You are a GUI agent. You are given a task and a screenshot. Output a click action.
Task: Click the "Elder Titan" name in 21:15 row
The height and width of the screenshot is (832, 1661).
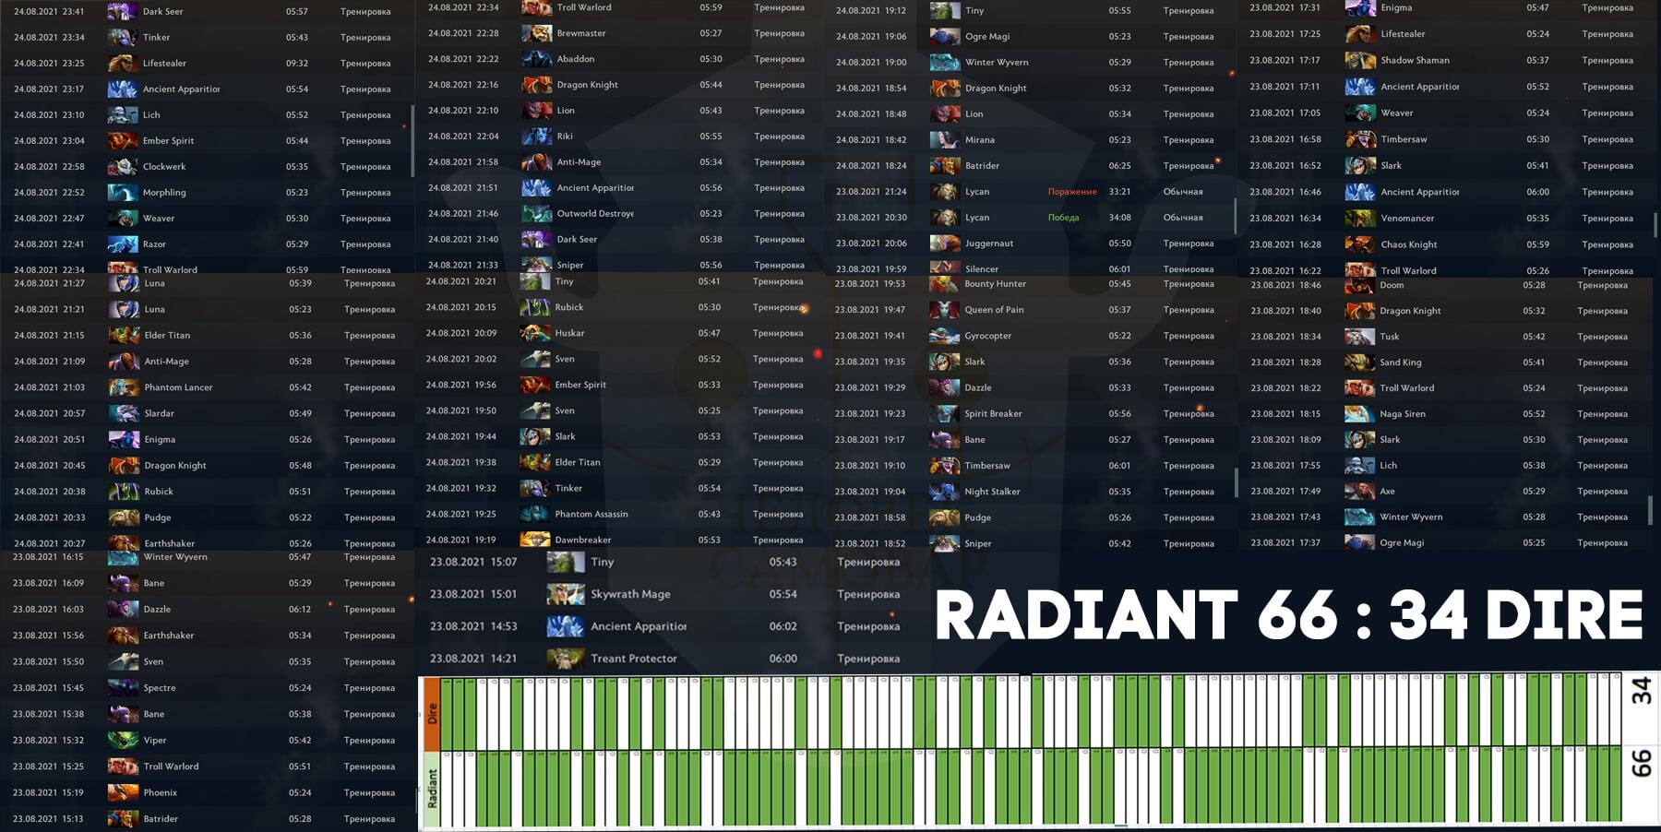pos(167,336)
